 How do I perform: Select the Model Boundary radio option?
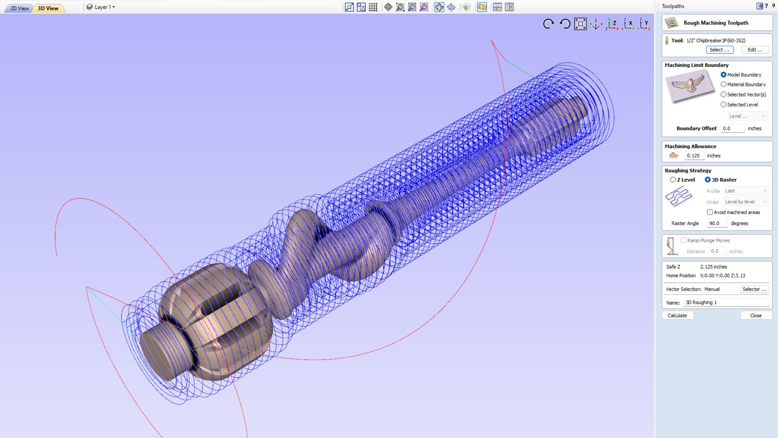(724, 75)
